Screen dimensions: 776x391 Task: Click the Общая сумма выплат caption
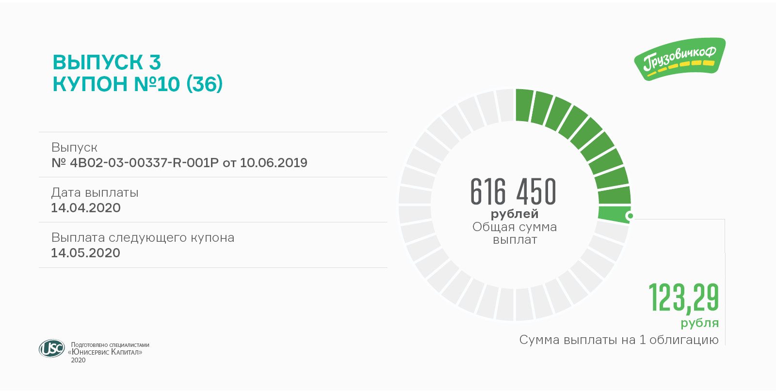click(515, 233)
